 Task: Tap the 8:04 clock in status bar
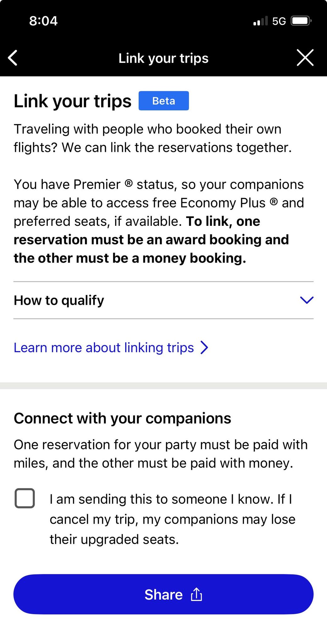(x=43, y=21)
